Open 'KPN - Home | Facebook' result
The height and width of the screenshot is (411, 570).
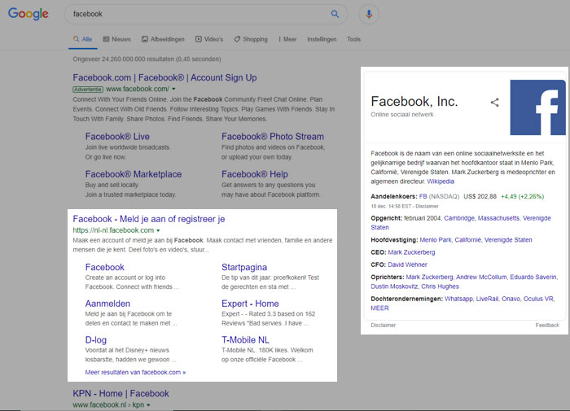click(121, 394)
